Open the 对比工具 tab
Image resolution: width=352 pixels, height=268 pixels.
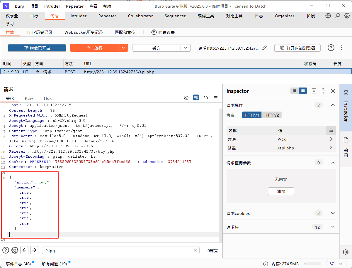[234, 16]
